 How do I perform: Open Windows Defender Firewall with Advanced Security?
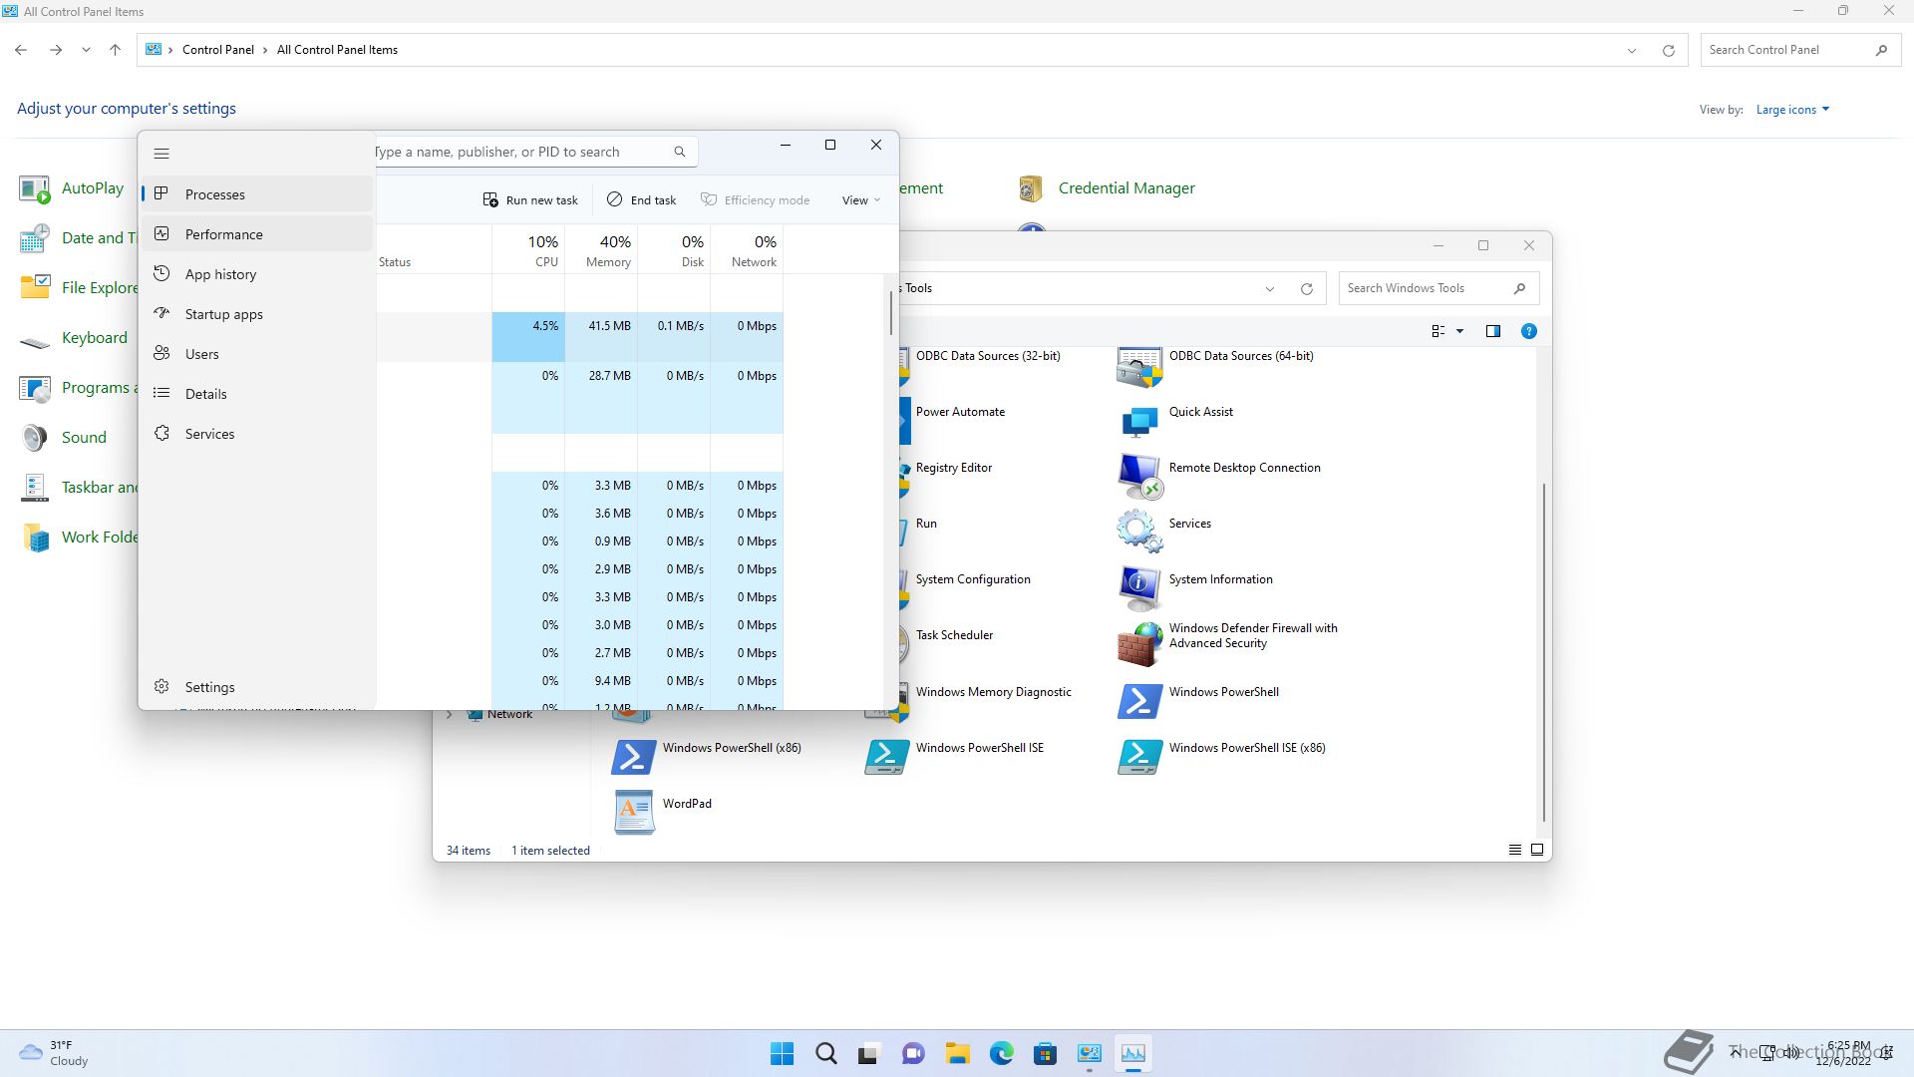[1228, 644]
